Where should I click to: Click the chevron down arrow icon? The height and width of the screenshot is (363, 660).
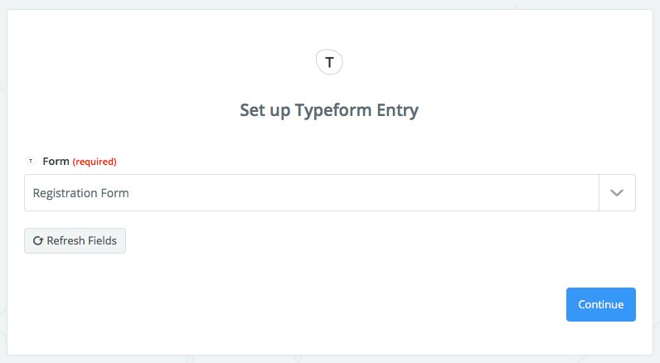617,192
